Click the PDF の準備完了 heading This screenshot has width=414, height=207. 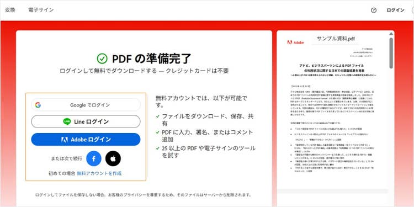pos(152,59)
